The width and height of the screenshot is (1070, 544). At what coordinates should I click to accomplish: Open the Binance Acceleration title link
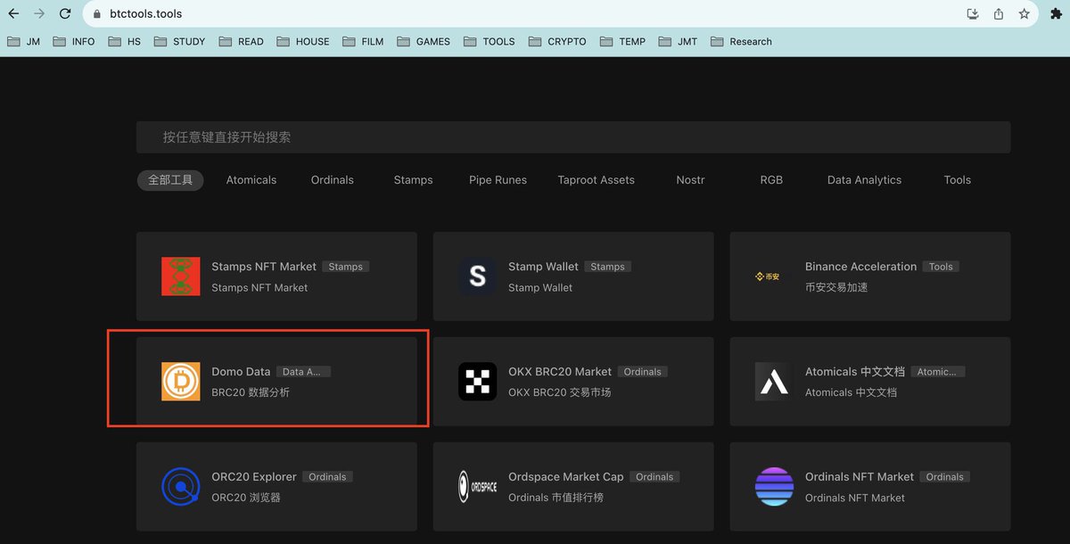[x=860, y=267]
